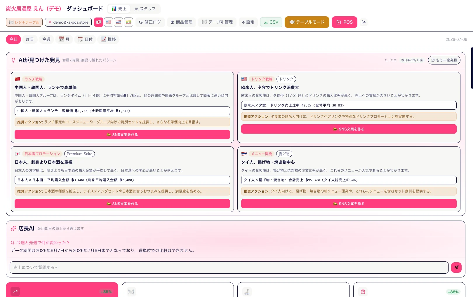
Task: Select the 昨日 period filter
Action: pos(30,39)
